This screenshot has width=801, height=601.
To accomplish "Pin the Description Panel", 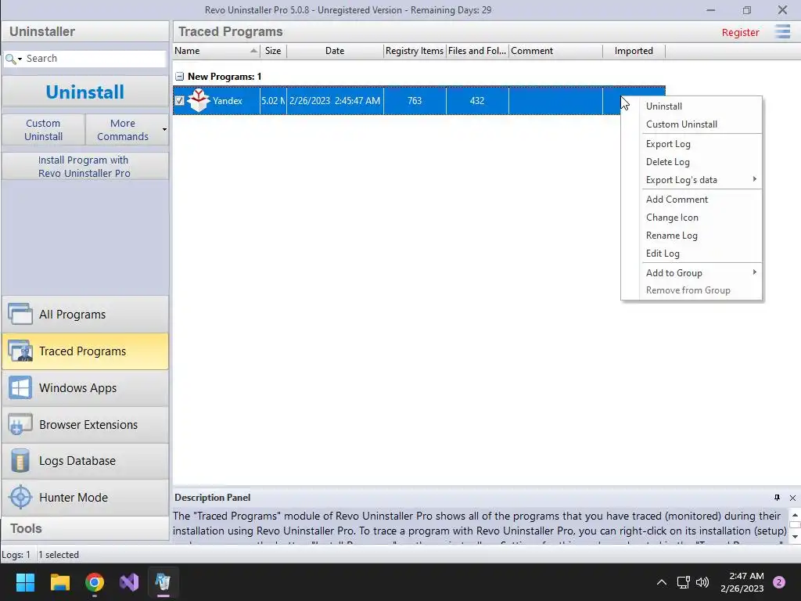I will click(x=777, y=497).
